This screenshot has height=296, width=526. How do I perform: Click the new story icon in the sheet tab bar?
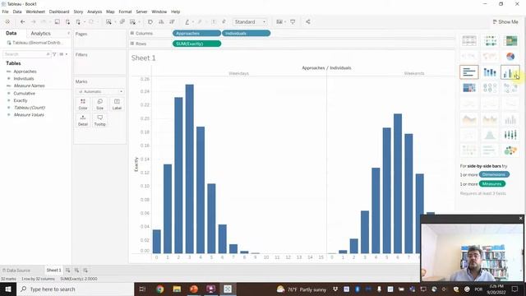85,271
